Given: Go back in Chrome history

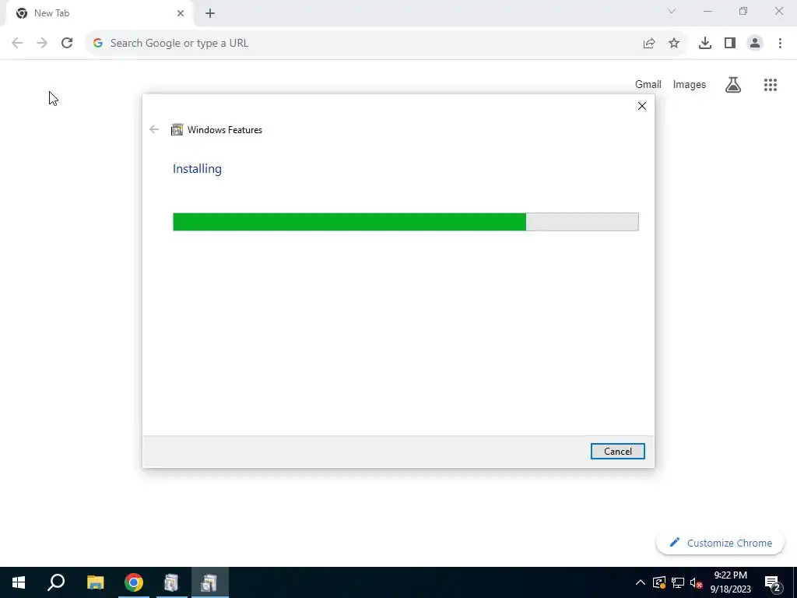Looking at the screenshot, I should click(17, 43).
